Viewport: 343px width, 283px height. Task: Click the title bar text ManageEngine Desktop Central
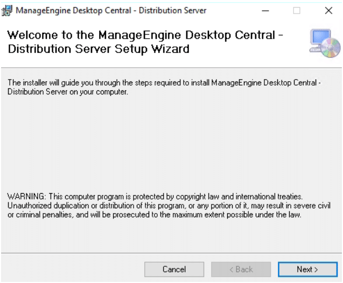[73, 10]
